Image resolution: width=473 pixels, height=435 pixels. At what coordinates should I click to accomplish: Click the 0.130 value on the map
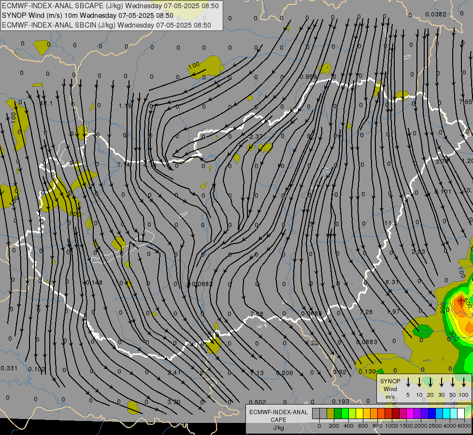point(367,372)
